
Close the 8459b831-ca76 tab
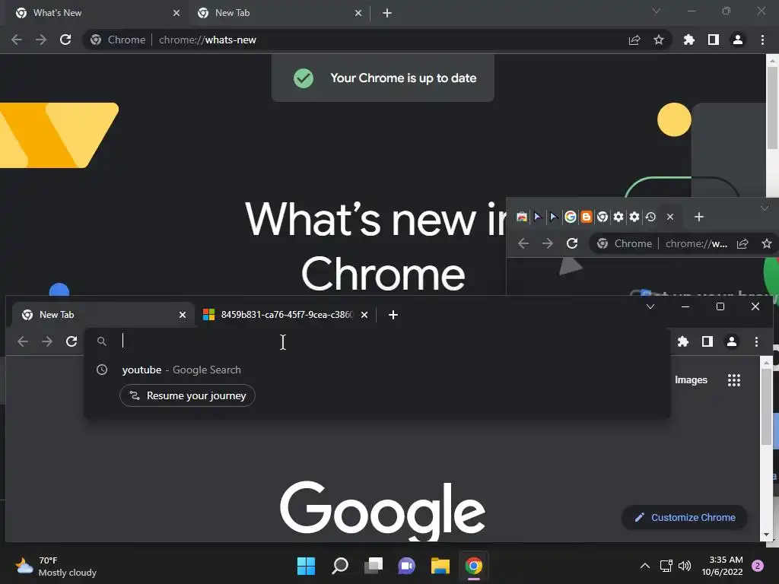pyautogui.click(x=364, y=315)
